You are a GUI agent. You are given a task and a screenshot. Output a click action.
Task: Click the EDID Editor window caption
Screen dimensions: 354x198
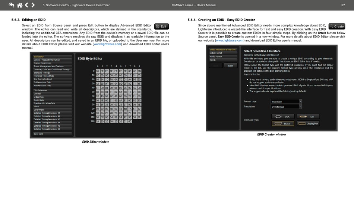[x=95, y=142]
